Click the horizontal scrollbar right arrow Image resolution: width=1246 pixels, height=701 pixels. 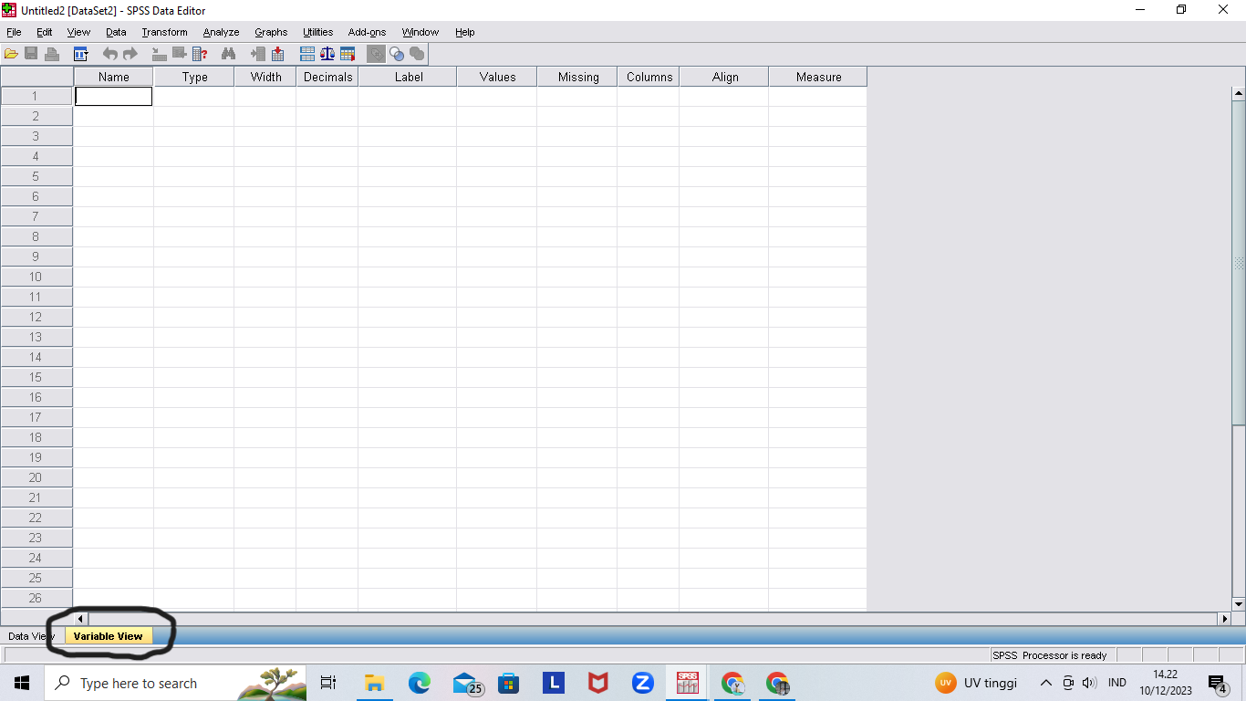click(1224, 619)
